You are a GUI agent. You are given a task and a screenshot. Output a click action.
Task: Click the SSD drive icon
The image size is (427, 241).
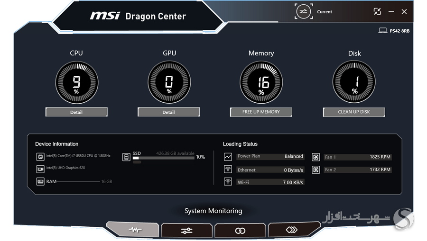point(126,157)
